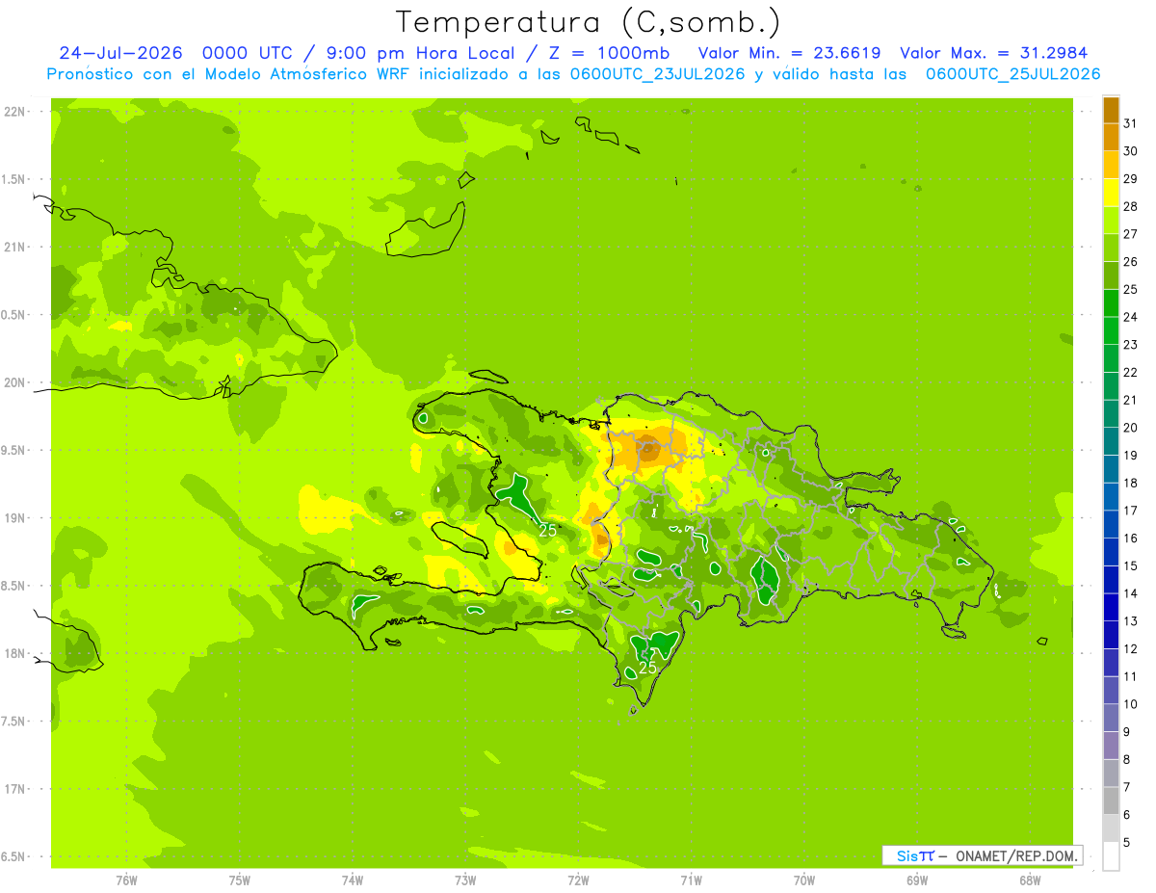Click the '74W' longitude axis label
The height and width of the screenshot is (893, 1156).
[x=353, y=880]
